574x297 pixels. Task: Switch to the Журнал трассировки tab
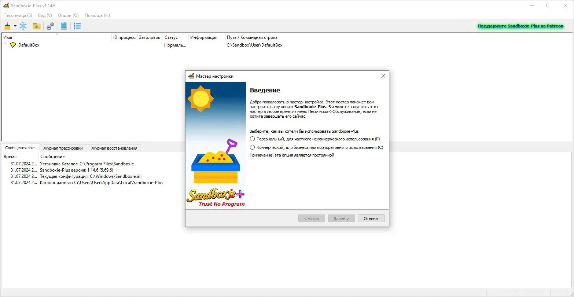(x=63, y=148)
